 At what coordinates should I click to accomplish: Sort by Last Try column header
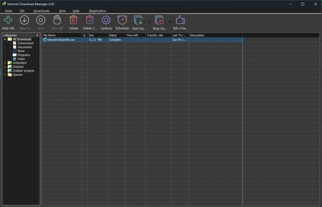[180, 35]
